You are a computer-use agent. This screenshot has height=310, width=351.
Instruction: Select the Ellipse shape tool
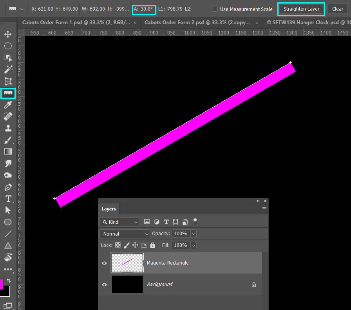(x=8, y=222)
